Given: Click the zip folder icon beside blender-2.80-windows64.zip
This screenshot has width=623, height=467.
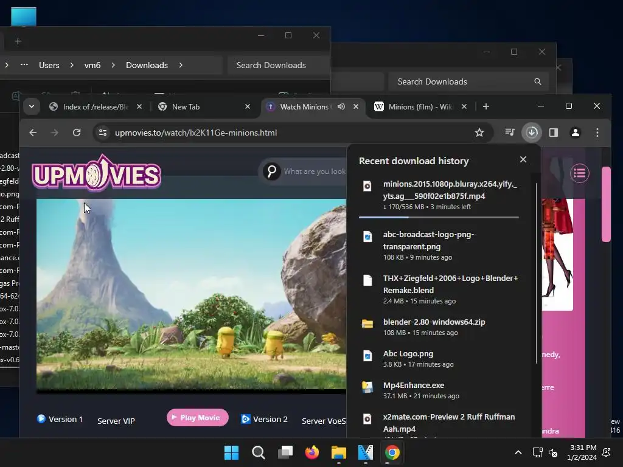Looking at the screenshot, I should (x=367, y=323).
